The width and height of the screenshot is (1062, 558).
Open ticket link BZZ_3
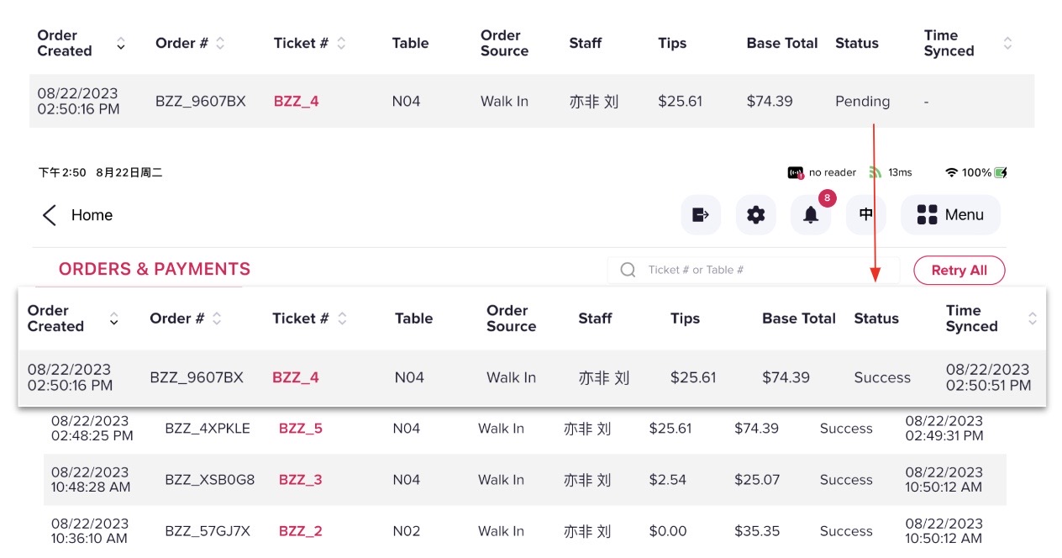[301, 480]
